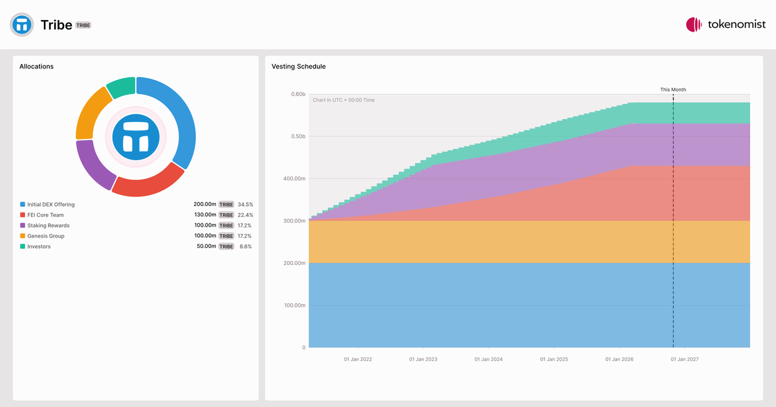
Task: Click the 01 Jan 2024 axis label
Action: 488,359
